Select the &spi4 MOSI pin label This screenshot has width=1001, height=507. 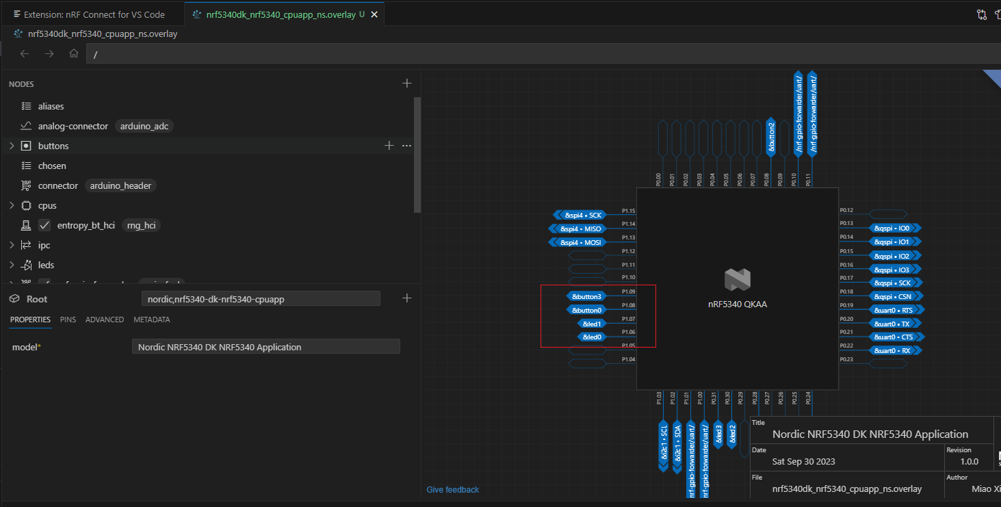[577, 243]
